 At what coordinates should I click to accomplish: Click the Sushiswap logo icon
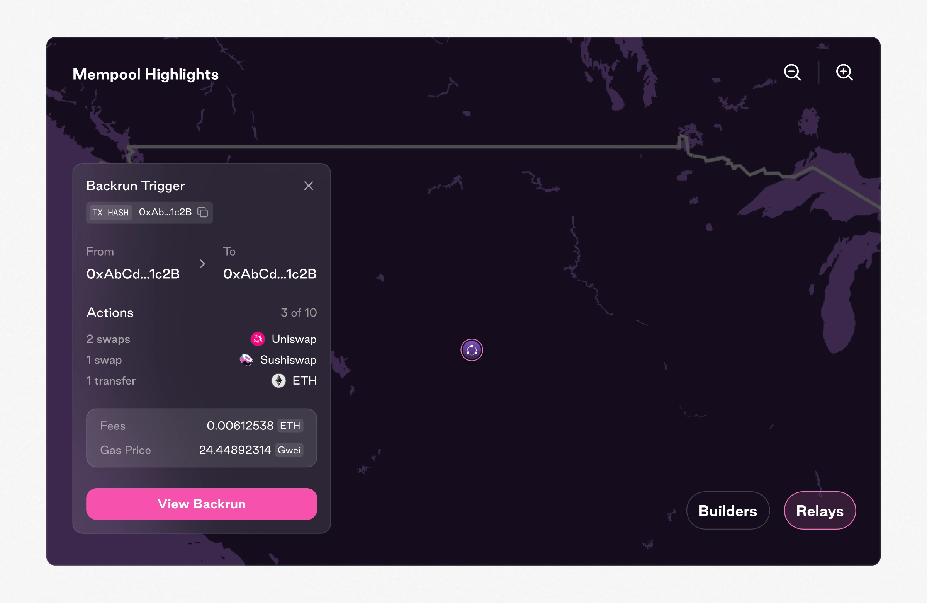[246, 360]
